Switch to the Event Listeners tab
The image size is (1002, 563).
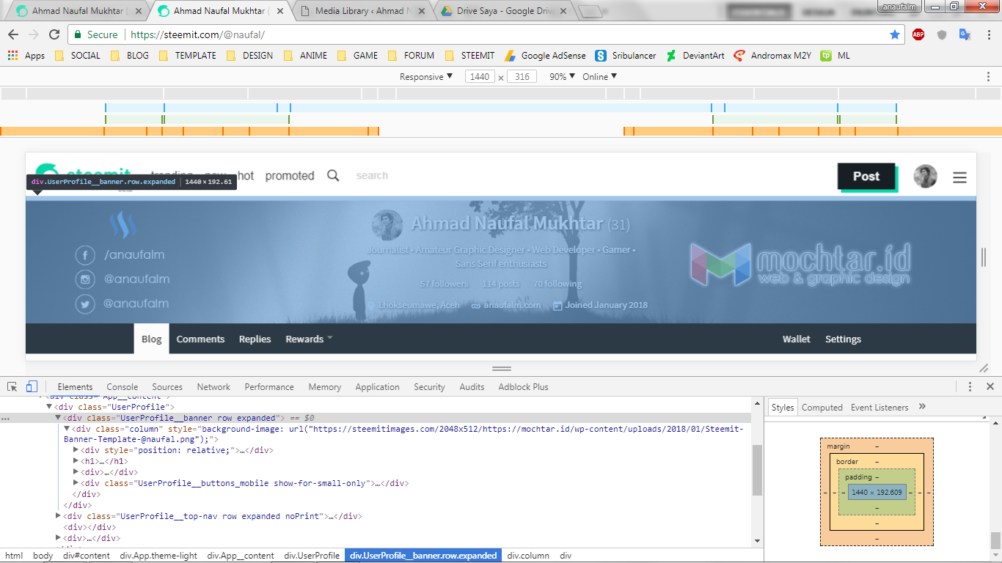880,408
